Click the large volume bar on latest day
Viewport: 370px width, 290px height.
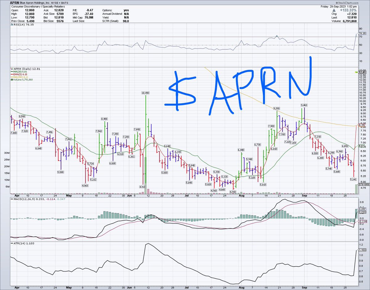click(357, 189)
